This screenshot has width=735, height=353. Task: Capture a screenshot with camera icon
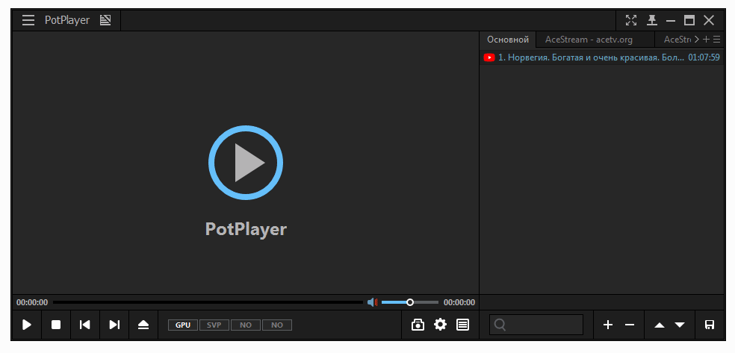(x=418, y=325)
